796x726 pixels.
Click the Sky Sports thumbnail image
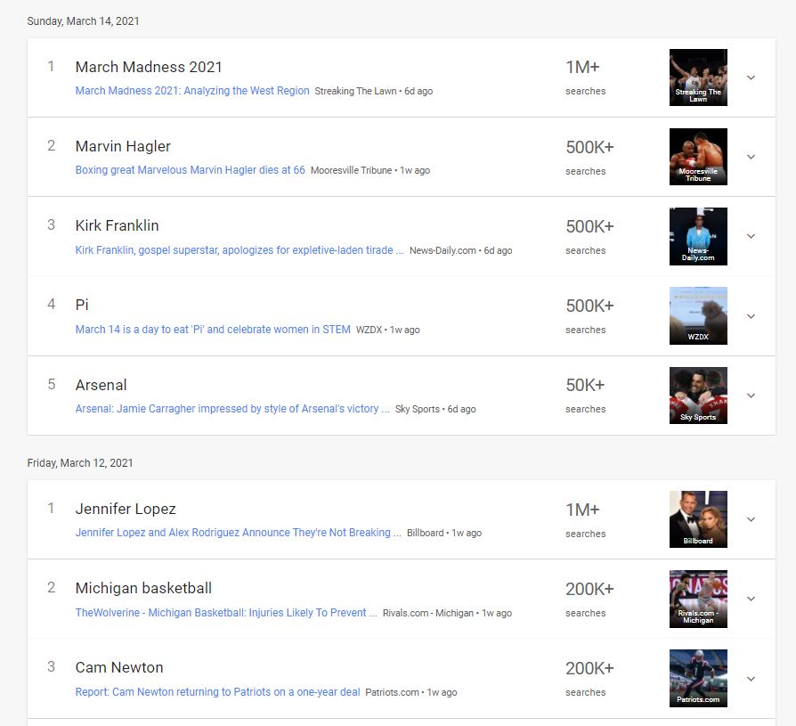point(698,396)
